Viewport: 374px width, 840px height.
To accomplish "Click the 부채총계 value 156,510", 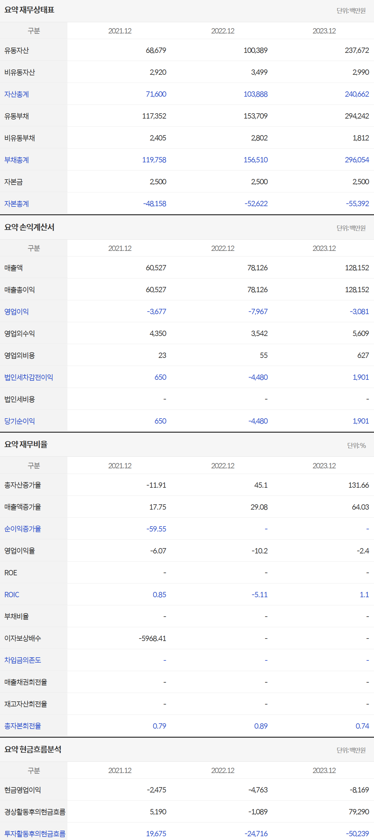I will tap(255, 160).
